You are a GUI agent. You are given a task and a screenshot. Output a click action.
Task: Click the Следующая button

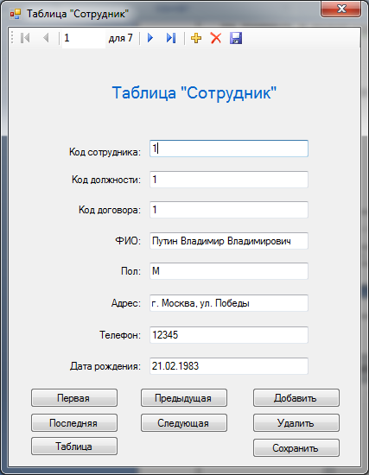pyautogui.click(x=184, y=423)
